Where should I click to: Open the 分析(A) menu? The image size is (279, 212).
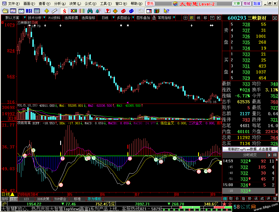60,4
